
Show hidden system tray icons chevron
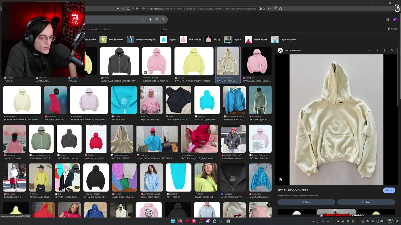pyautogui.click(x=312, y=221)
